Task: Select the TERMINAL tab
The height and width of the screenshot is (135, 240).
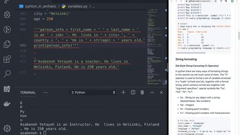Action: click(x=28, y=93)
